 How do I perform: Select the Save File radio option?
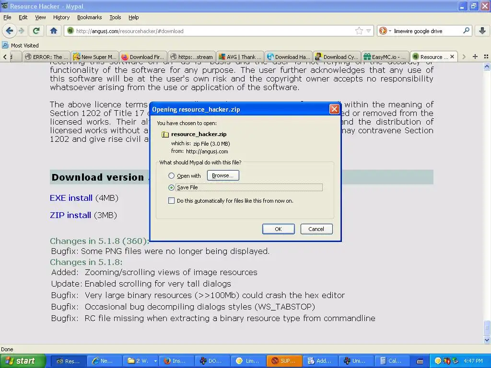(x=171, y=187)
